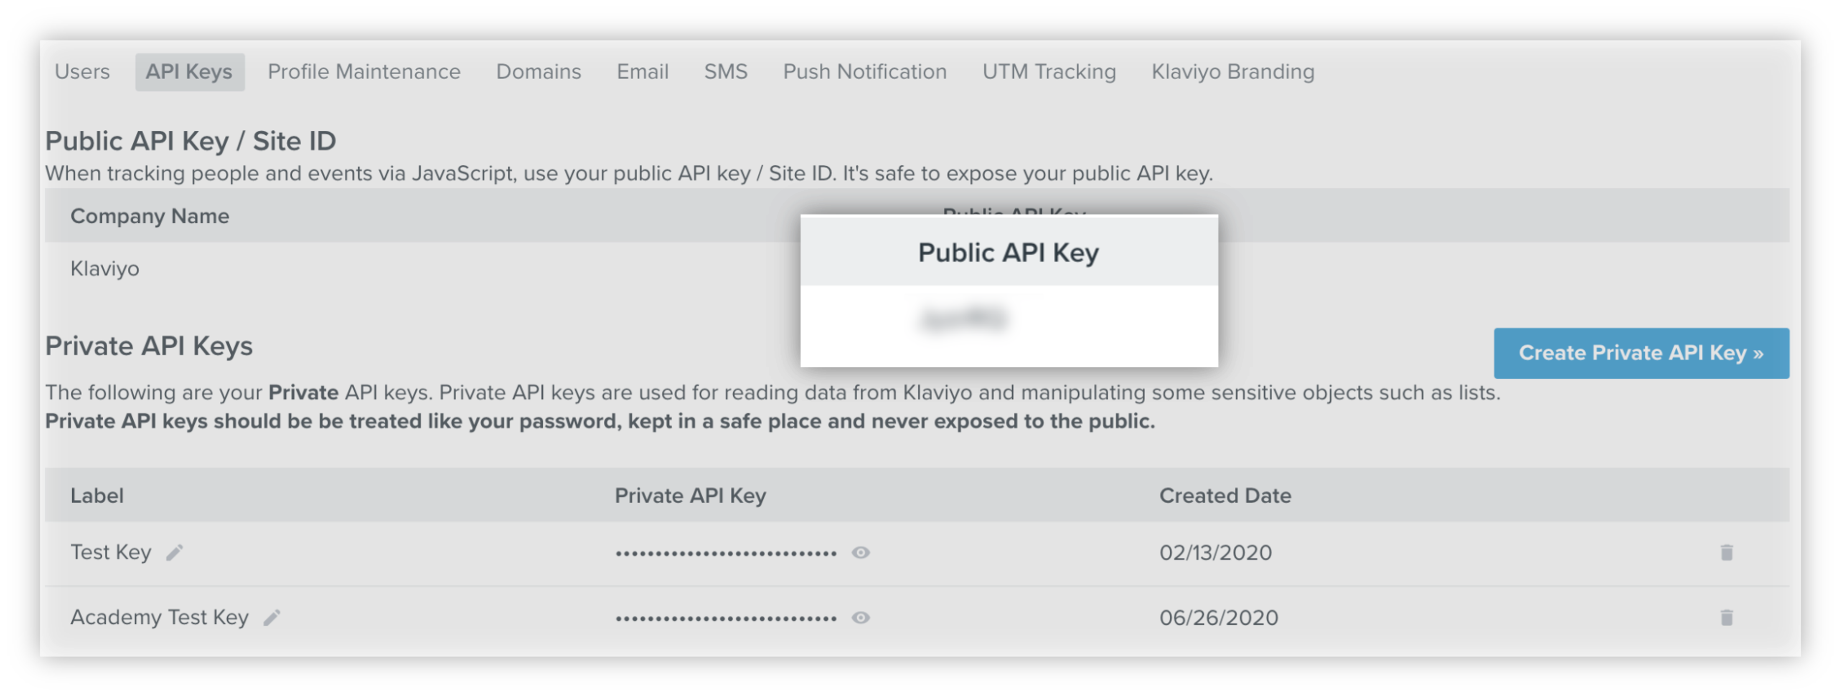Open the SMS tab
Screen dimensions: 1842x698
[x=725, y=71]
